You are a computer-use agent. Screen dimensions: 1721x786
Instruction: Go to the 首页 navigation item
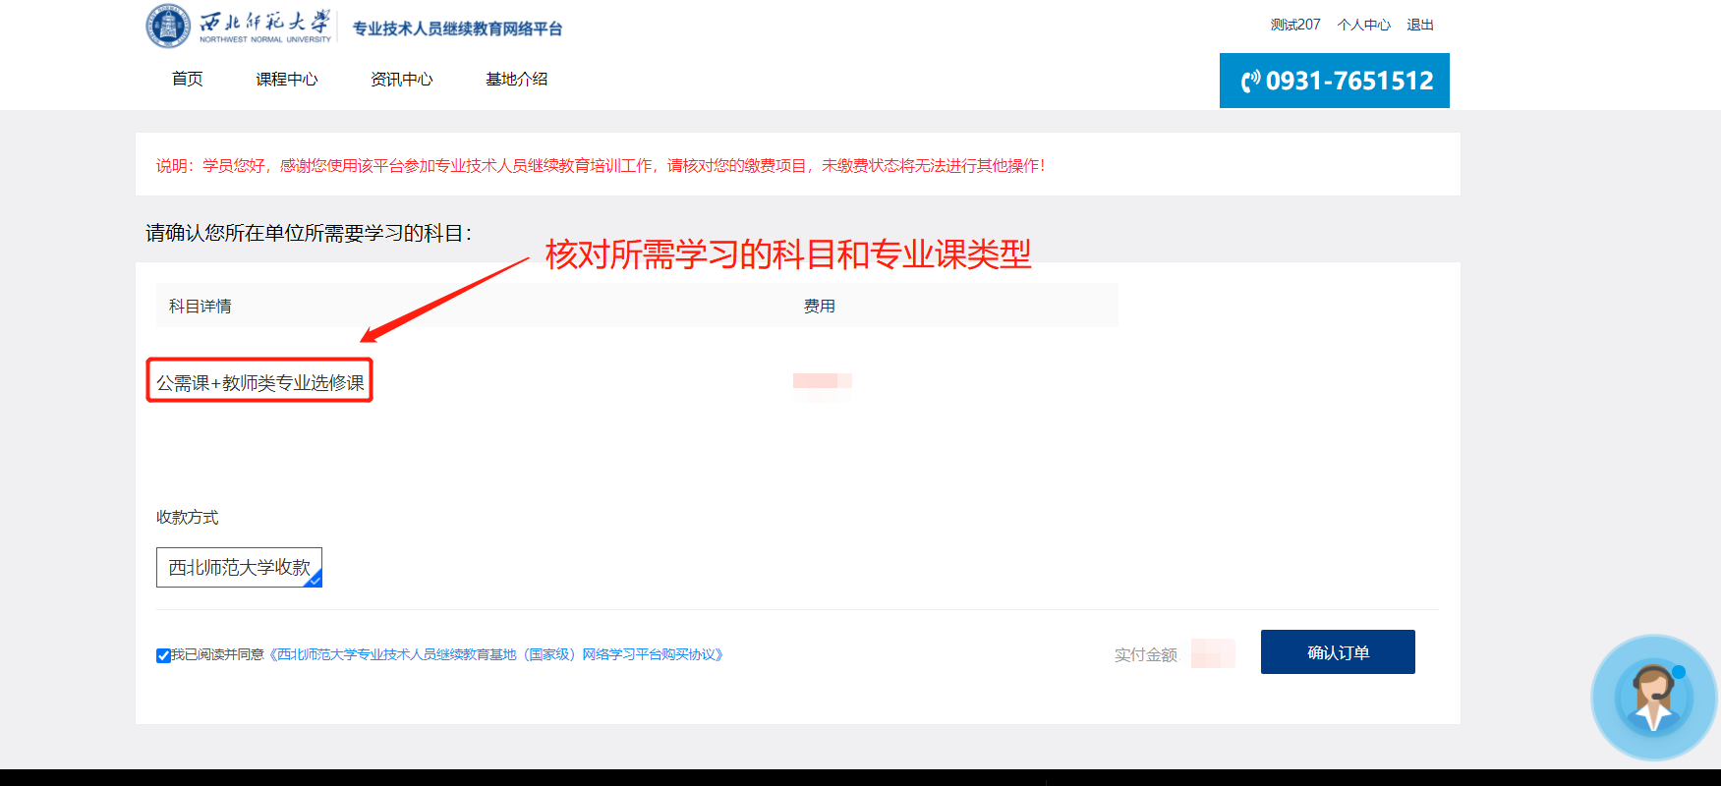click(187, 80)
